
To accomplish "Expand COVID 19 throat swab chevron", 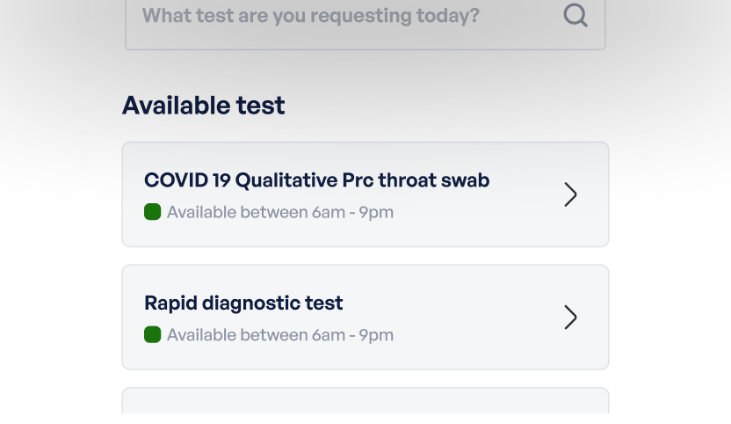I will [570, 194].
